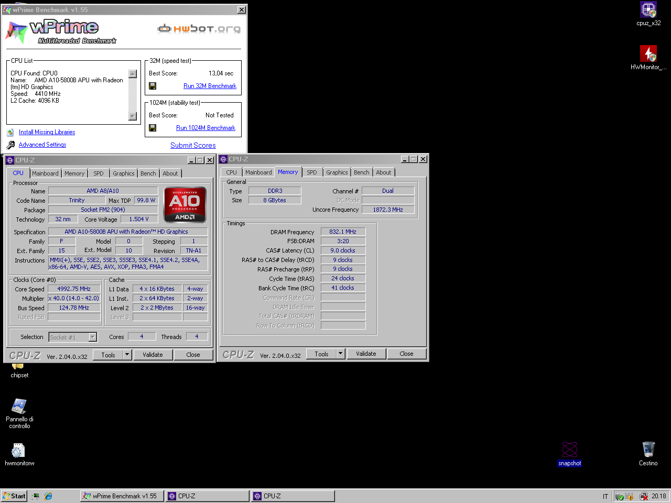Click Tools button in left CPU-Z window

tap(108, 355)
